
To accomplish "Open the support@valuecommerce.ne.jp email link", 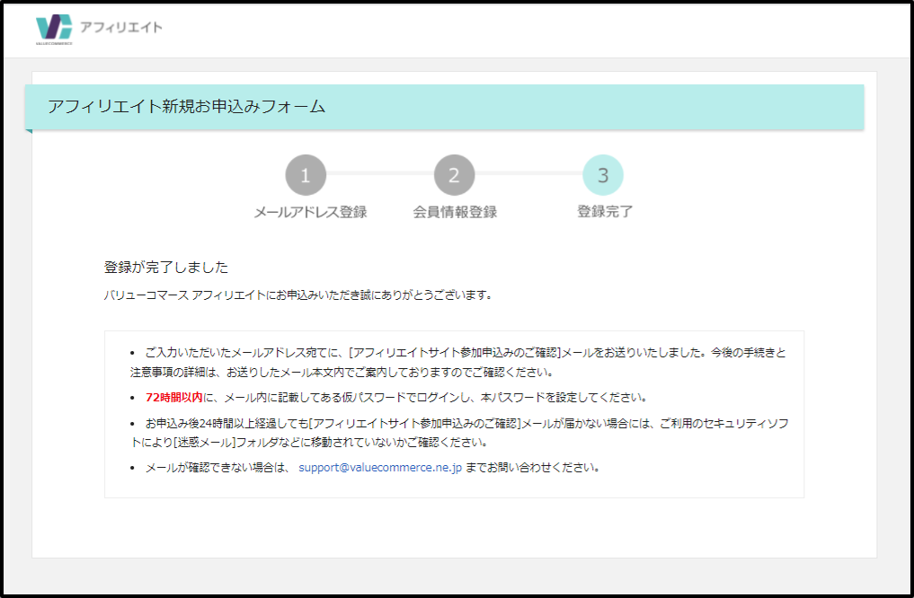I will [x=380, y=468].
